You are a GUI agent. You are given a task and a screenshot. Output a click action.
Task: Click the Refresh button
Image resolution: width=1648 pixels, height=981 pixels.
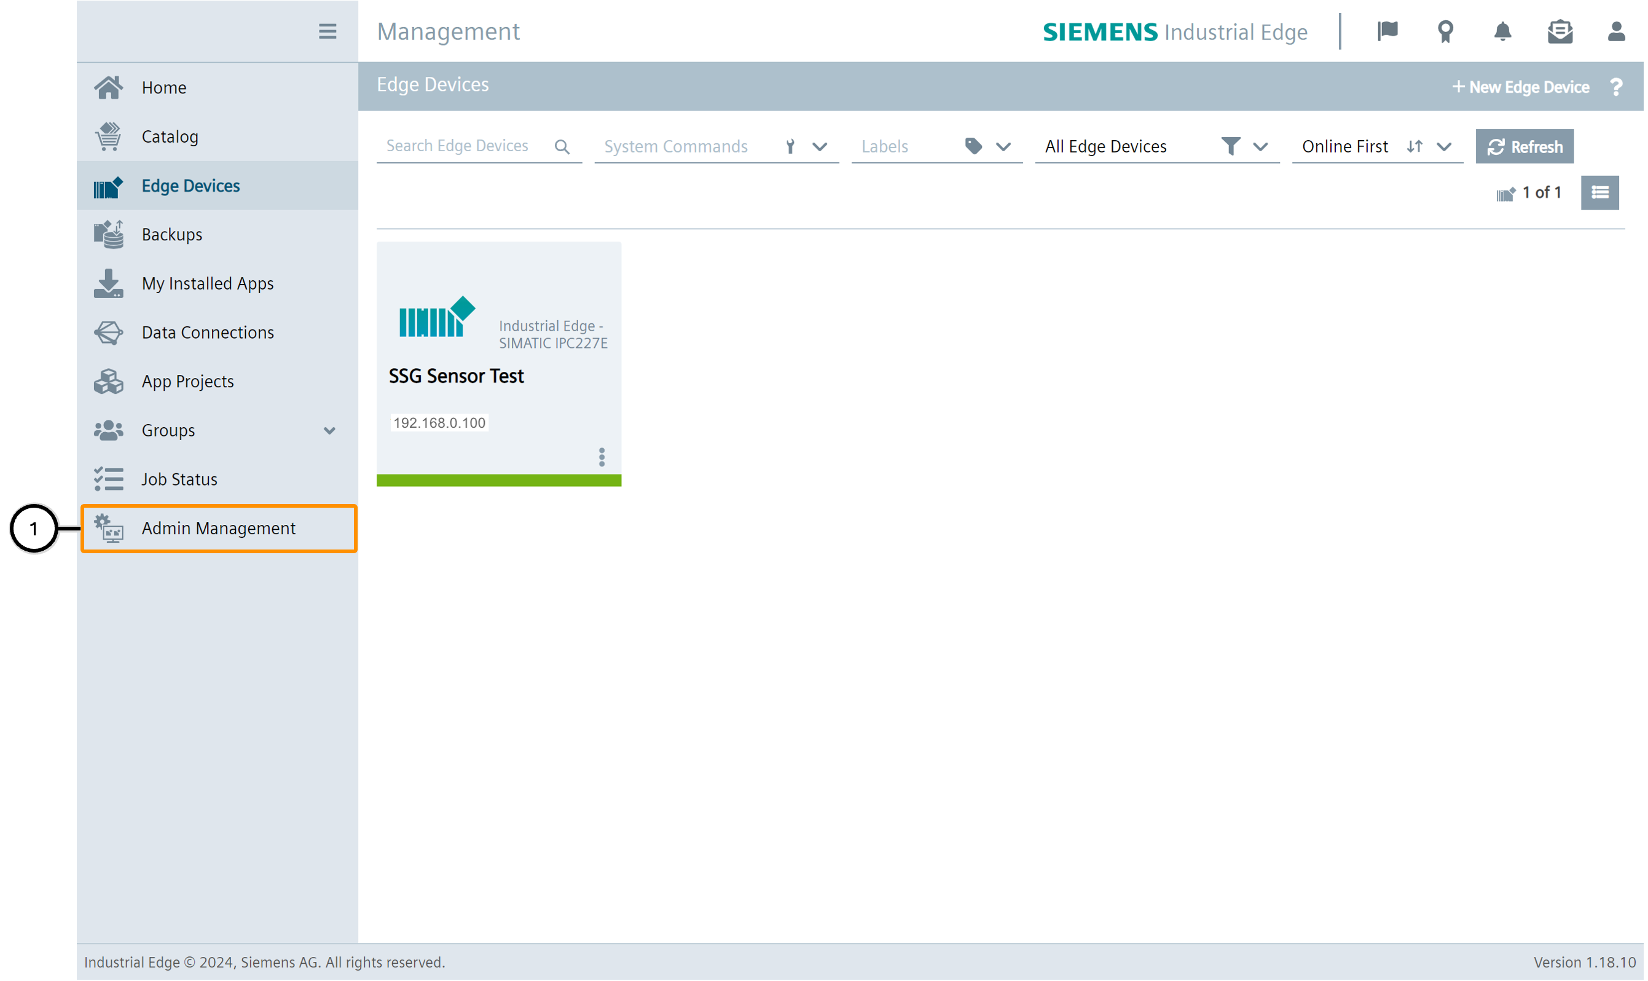pyautogui.click(x=1524, y=147)
